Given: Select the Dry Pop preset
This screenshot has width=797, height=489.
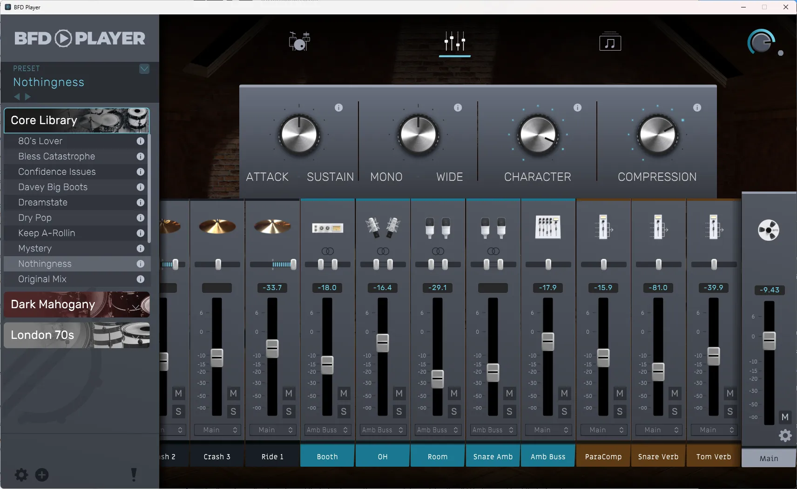Looking at the screenshot, I should coord(35,218).
